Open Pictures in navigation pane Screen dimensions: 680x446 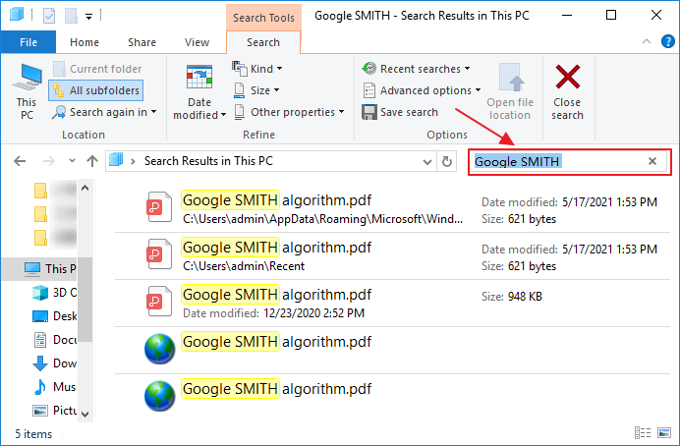click(x=55, y=410)
